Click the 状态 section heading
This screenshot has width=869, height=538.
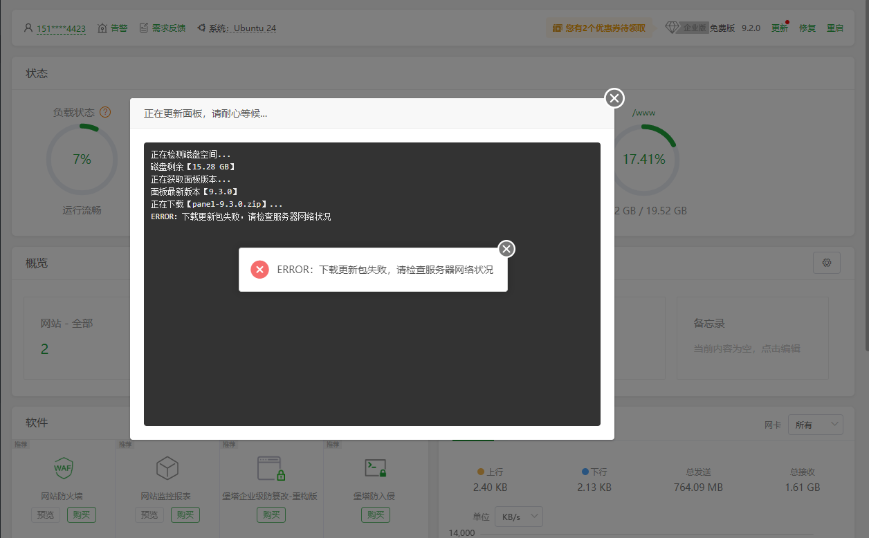[x=37, y=73]
